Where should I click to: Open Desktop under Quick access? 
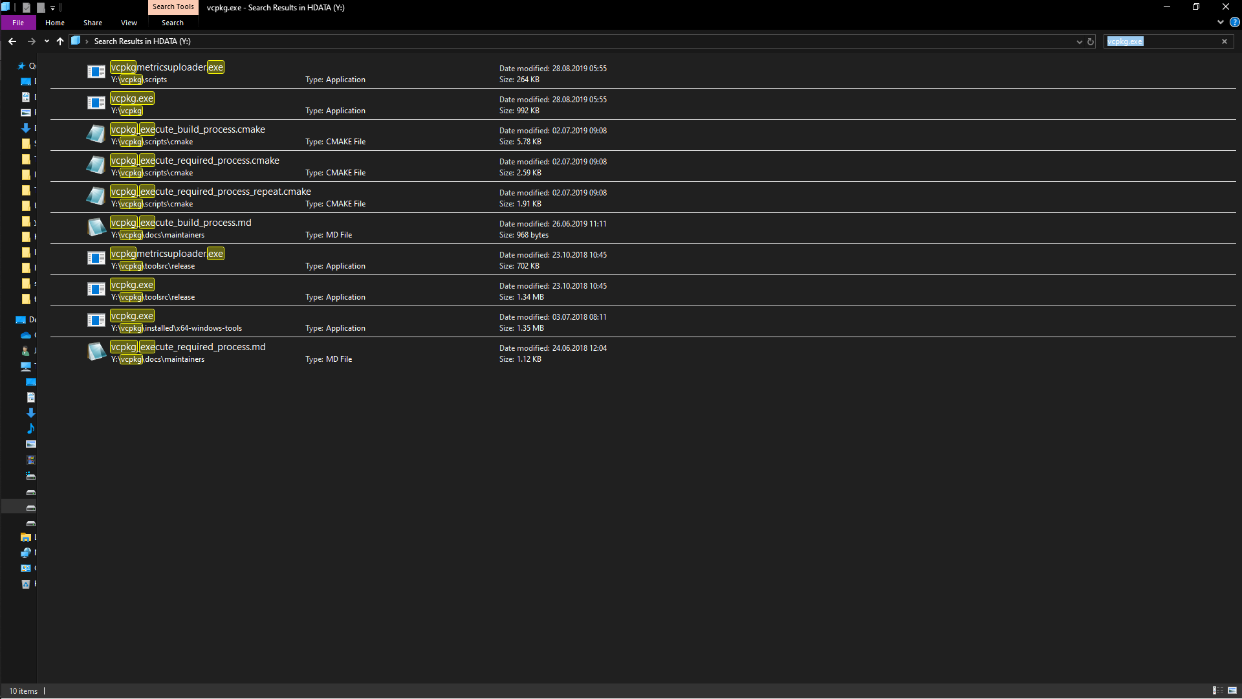(x=26, y=82)
